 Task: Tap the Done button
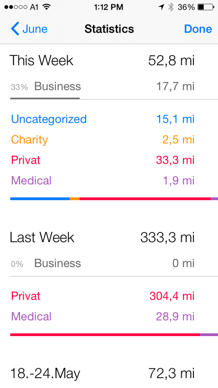(198, 29)
